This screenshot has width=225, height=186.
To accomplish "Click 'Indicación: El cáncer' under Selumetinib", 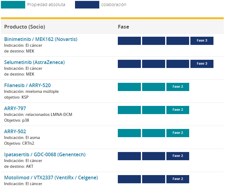I will (23, 68).
